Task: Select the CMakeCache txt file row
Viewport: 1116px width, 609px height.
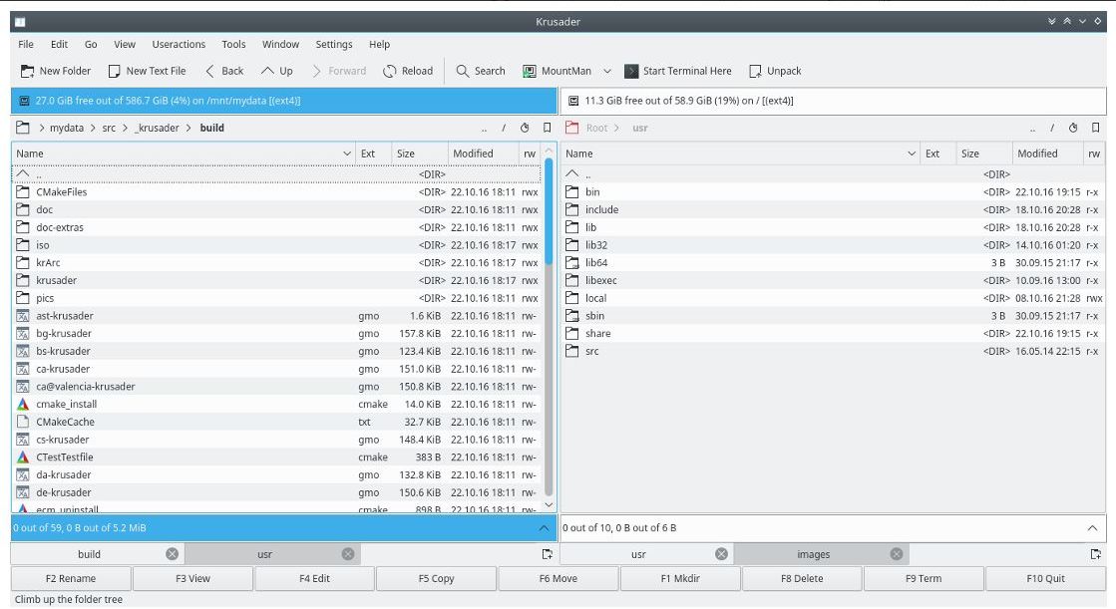Action: [277, 422]
